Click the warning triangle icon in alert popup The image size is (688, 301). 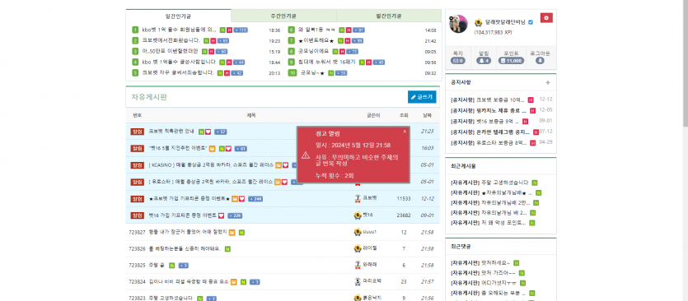[306, 155]
